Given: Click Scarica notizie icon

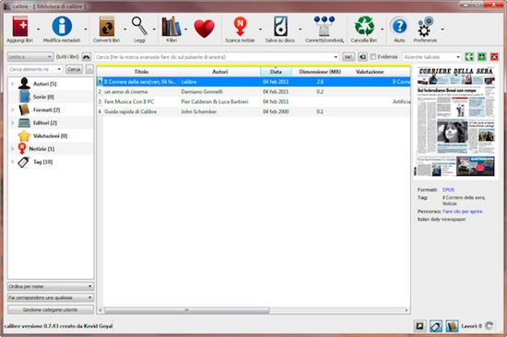Looking at the screenshot, I should 240,26.
